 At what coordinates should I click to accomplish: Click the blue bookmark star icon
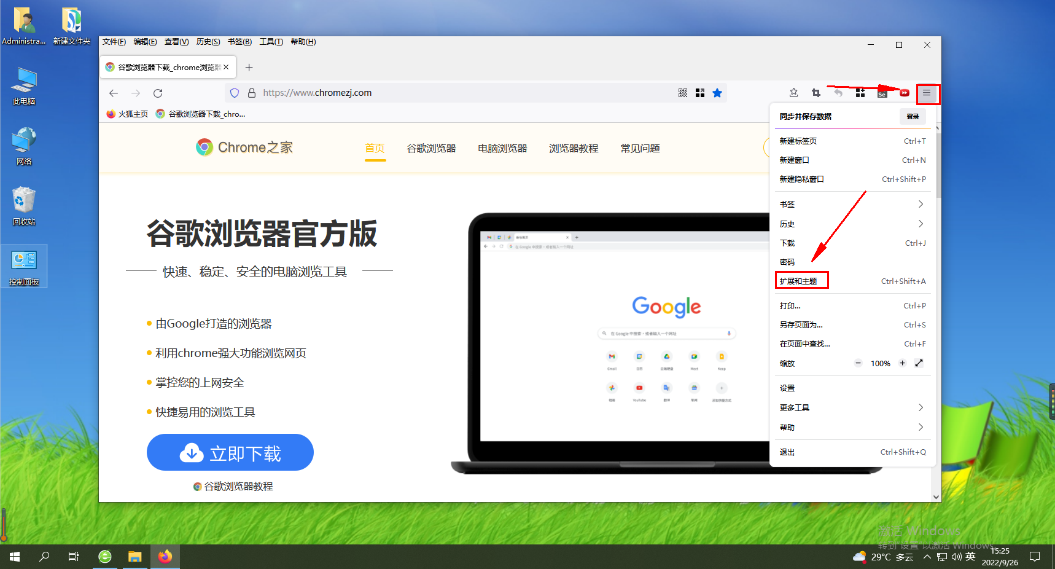click(717, 93)
